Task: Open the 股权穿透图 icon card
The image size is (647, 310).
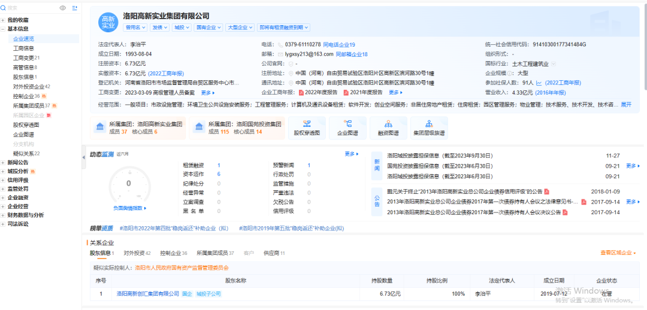Action: click(307, 128)
